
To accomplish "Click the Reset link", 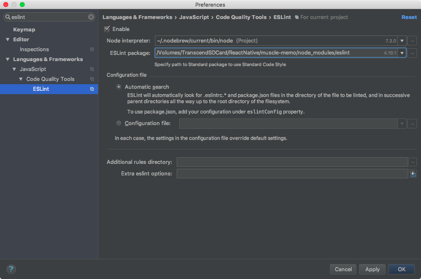I will [409, 17].
